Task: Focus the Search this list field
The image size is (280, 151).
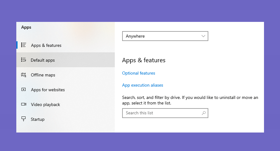Action: 165,113
